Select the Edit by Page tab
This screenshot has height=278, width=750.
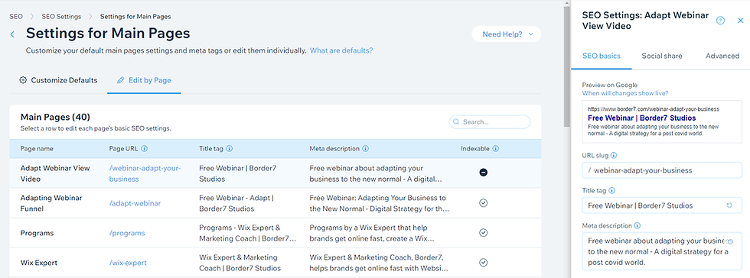(144, 80)
